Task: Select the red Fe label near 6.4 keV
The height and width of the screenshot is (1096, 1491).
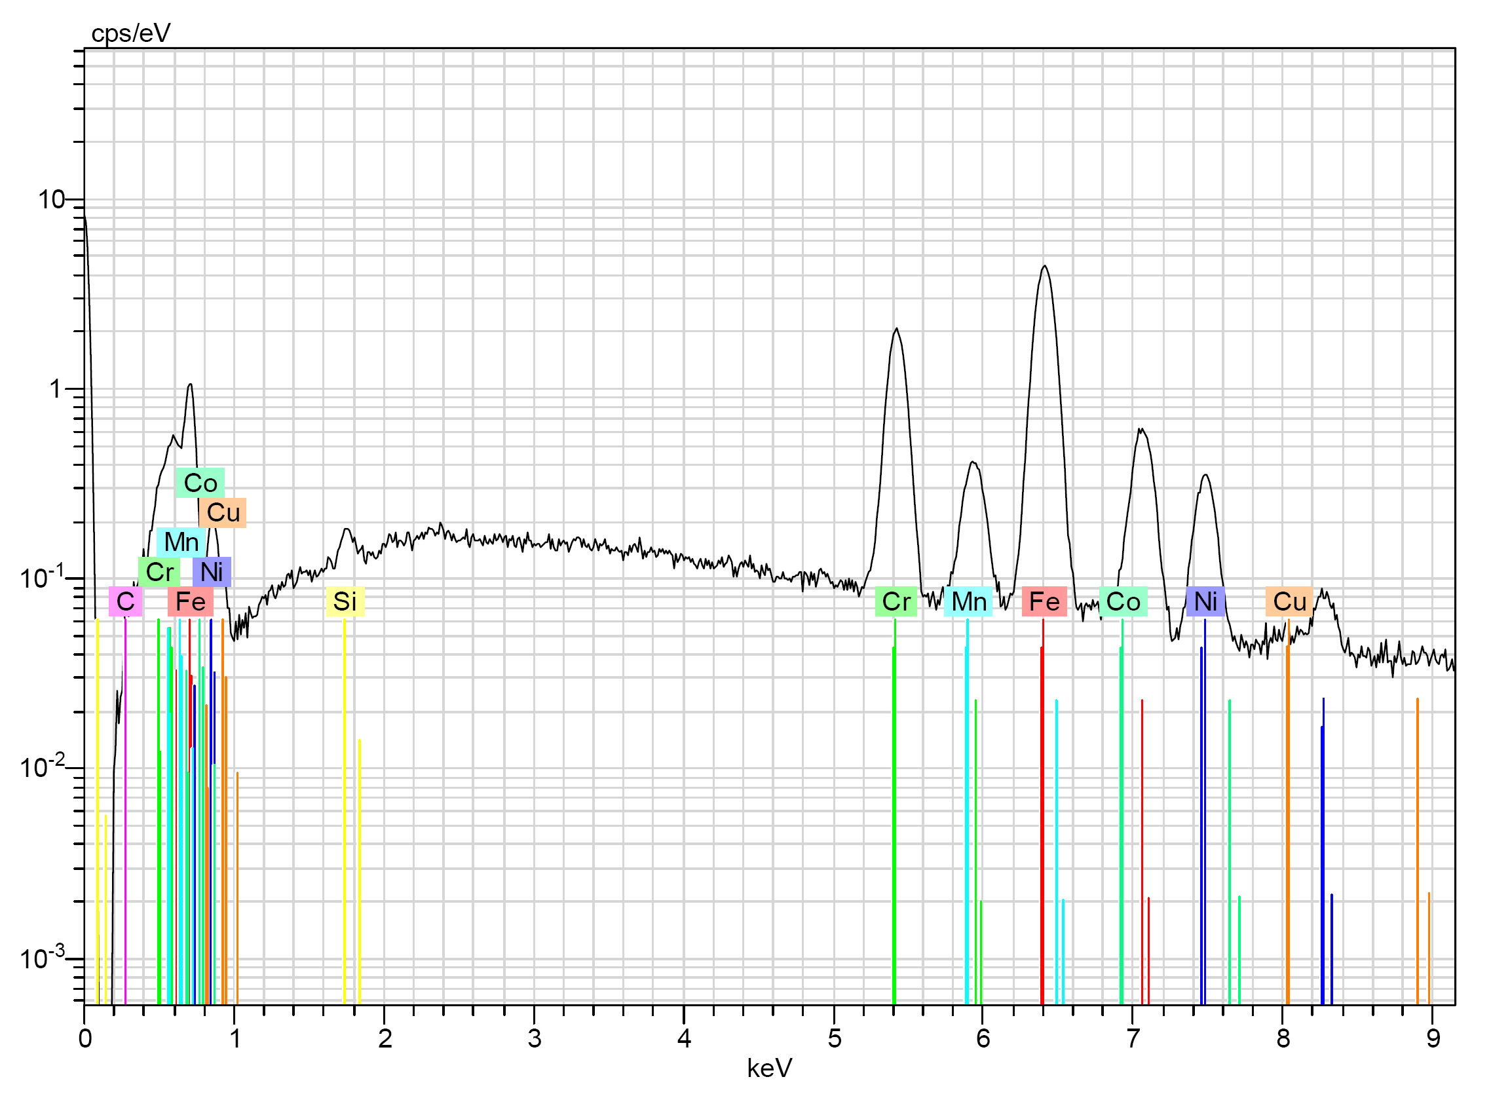Action: click(x=1044, y=602)
